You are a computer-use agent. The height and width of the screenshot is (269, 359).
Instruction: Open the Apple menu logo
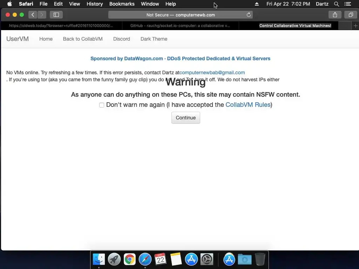click(9, 4)
